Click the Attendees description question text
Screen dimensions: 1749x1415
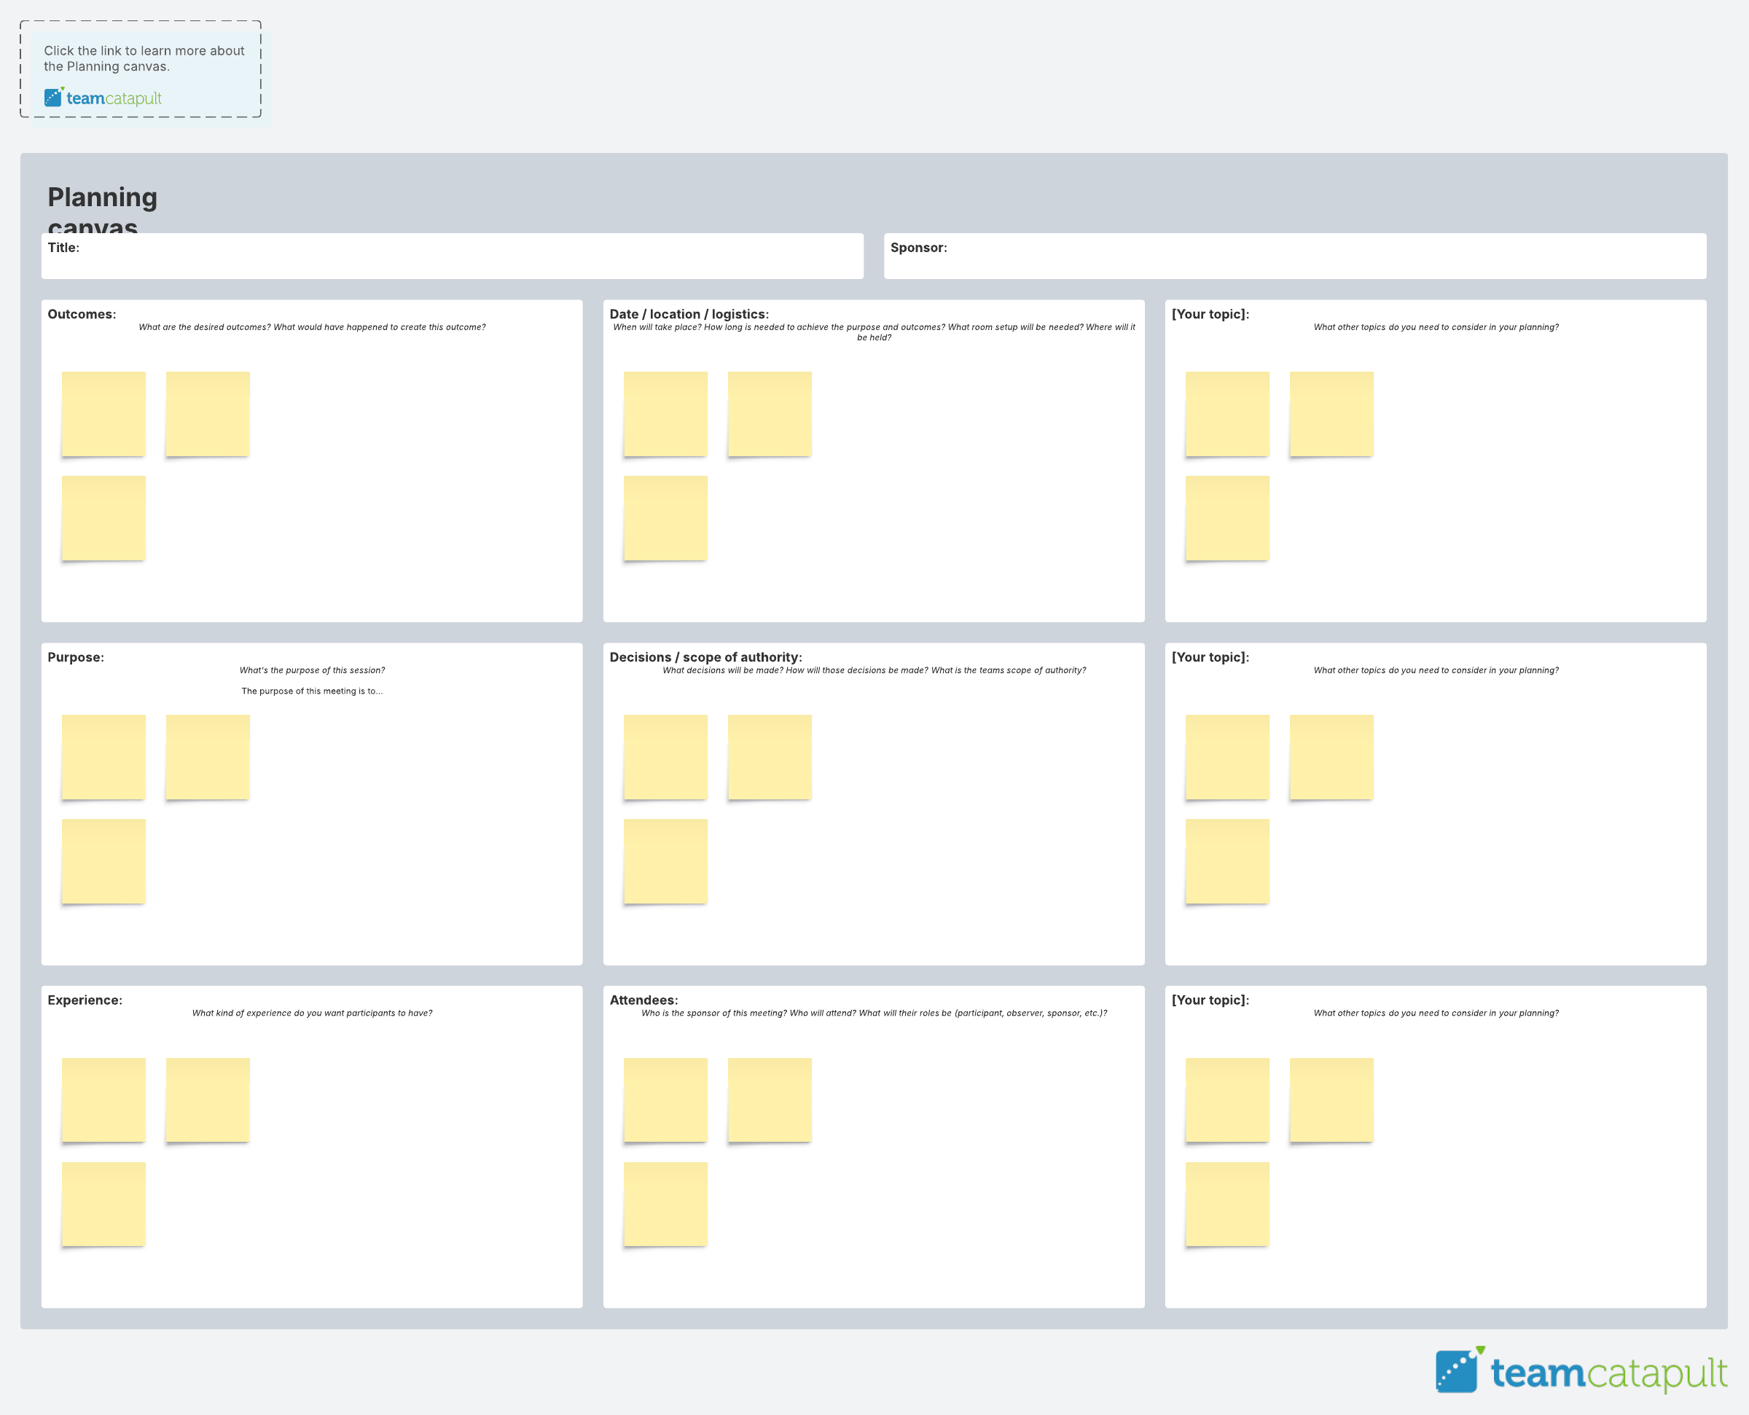point(874,1013)
